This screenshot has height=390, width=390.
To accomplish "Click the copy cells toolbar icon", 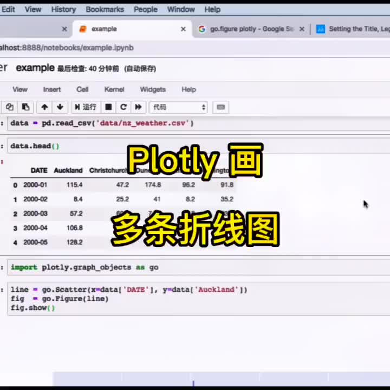I will coord(10,107).
